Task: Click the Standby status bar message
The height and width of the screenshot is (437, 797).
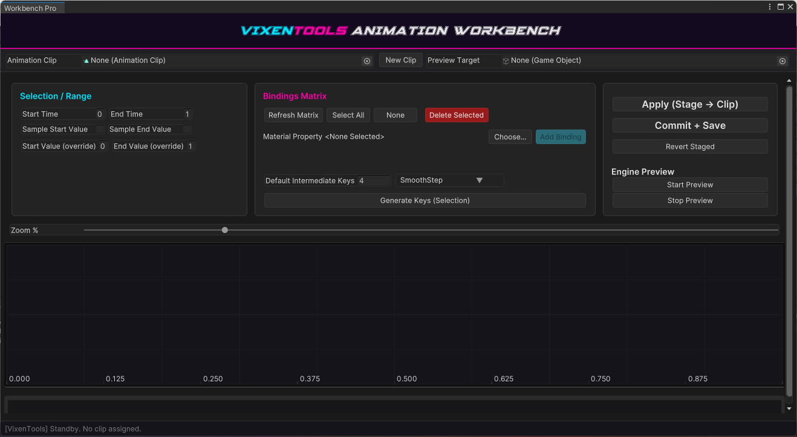Action: (73, 429)
